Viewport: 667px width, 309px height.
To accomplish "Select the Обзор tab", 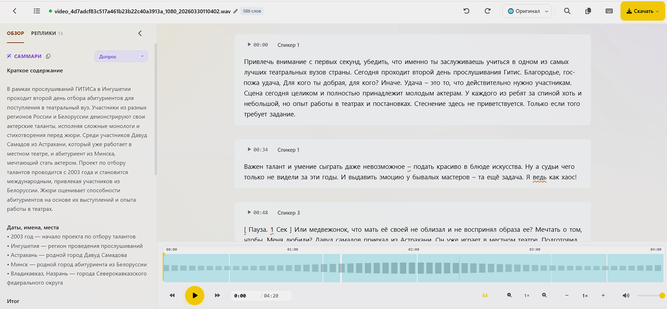I will click(x=16, y=33).
